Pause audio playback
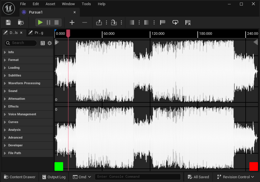This screenshot has width=260, height=182. 48,22
